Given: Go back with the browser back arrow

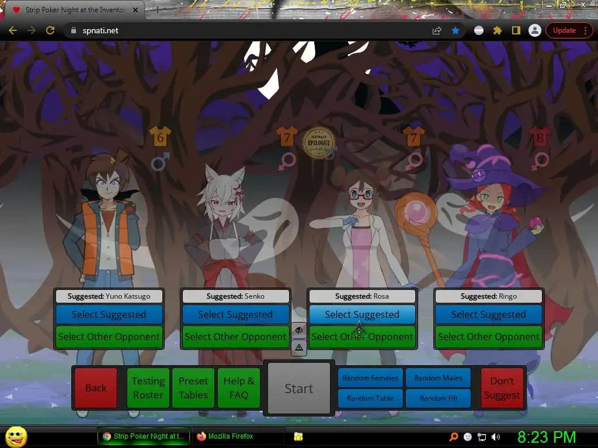Looking at the screenshot, I should tap(13, 30).
